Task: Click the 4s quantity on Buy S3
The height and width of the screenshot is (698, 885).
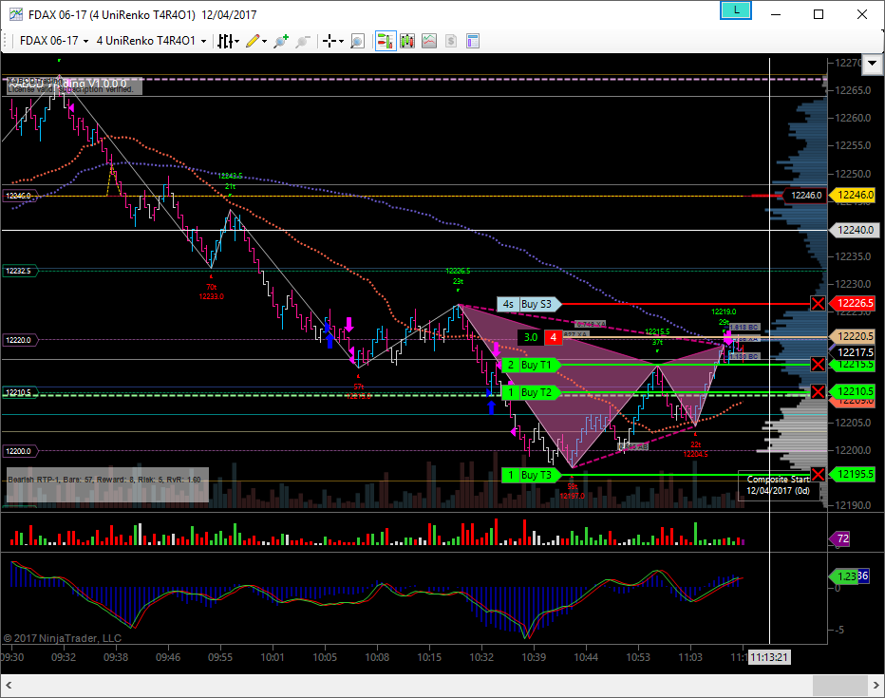Action: pos(508,304)
